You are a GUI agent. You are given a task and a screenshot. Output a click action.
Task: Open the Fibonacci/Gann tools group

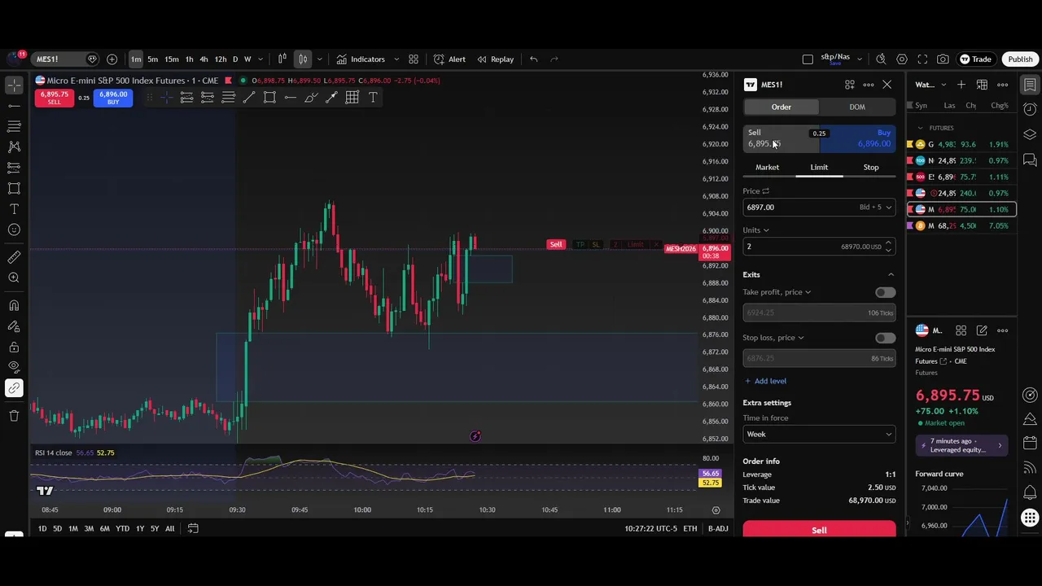[x=14, y=126]
